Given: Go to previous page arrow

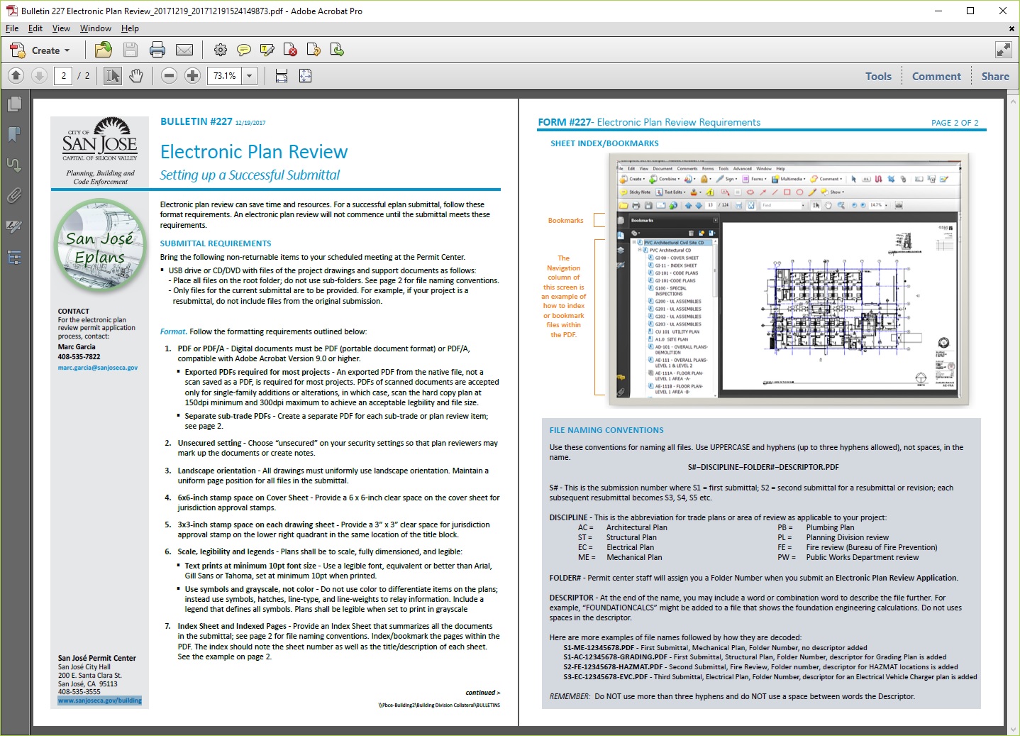Looking at the screenshot, I should pos(16,75).
